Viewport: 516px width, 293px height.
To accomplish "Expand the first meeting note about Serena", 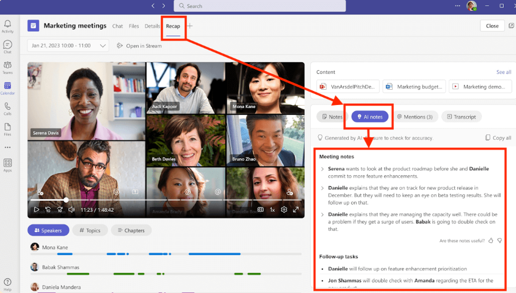I will click(322, 168).
